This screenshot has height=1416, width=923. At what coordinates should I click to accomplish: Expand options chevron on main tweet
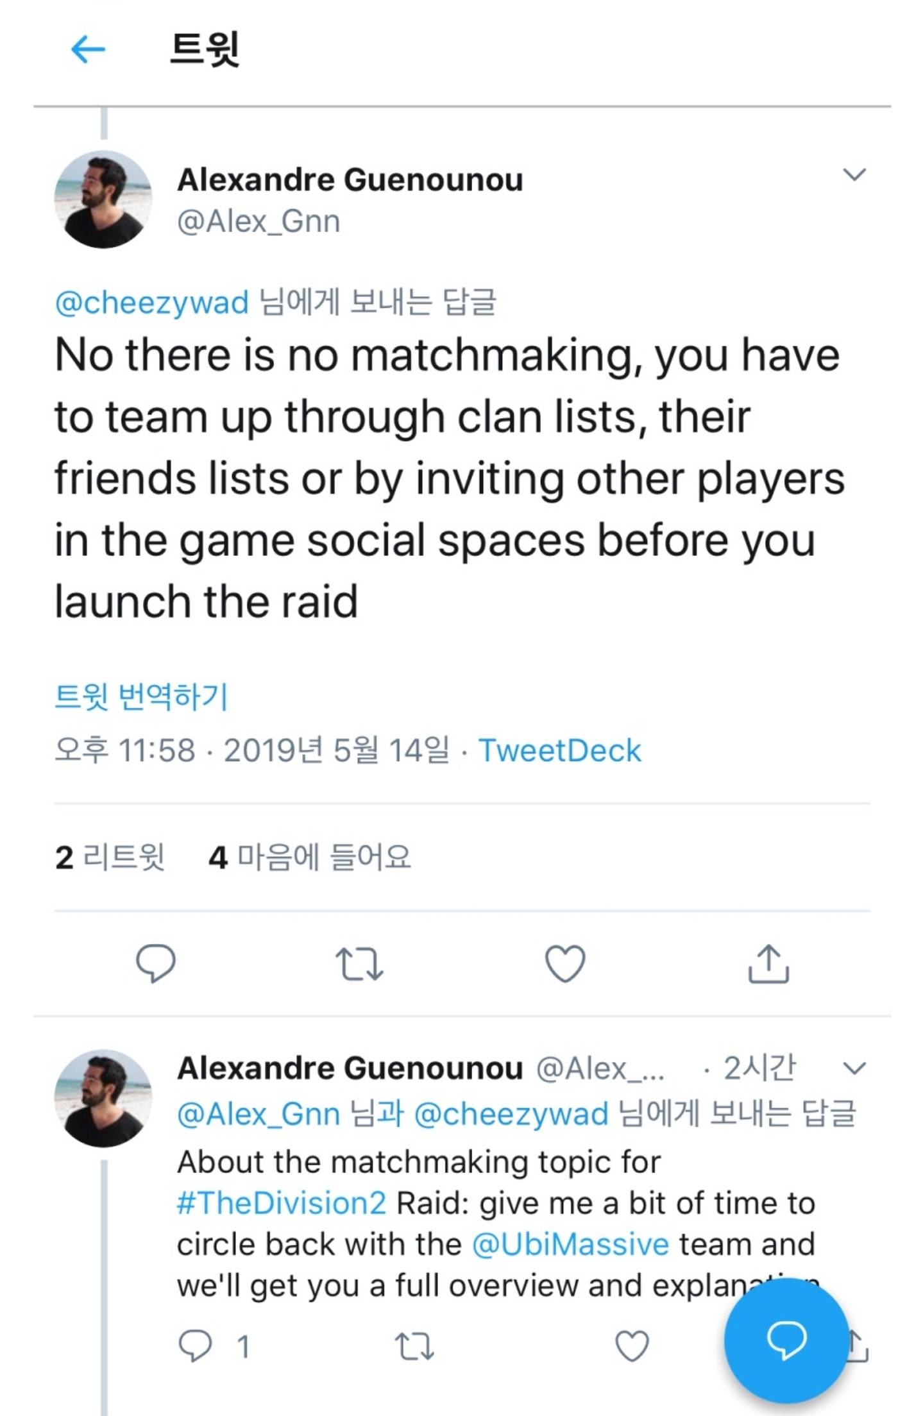pos(854,174)
